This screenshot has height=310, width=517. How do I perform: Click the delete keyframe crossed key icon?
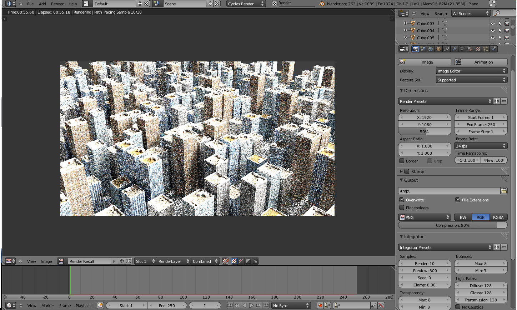pos(381,305)
